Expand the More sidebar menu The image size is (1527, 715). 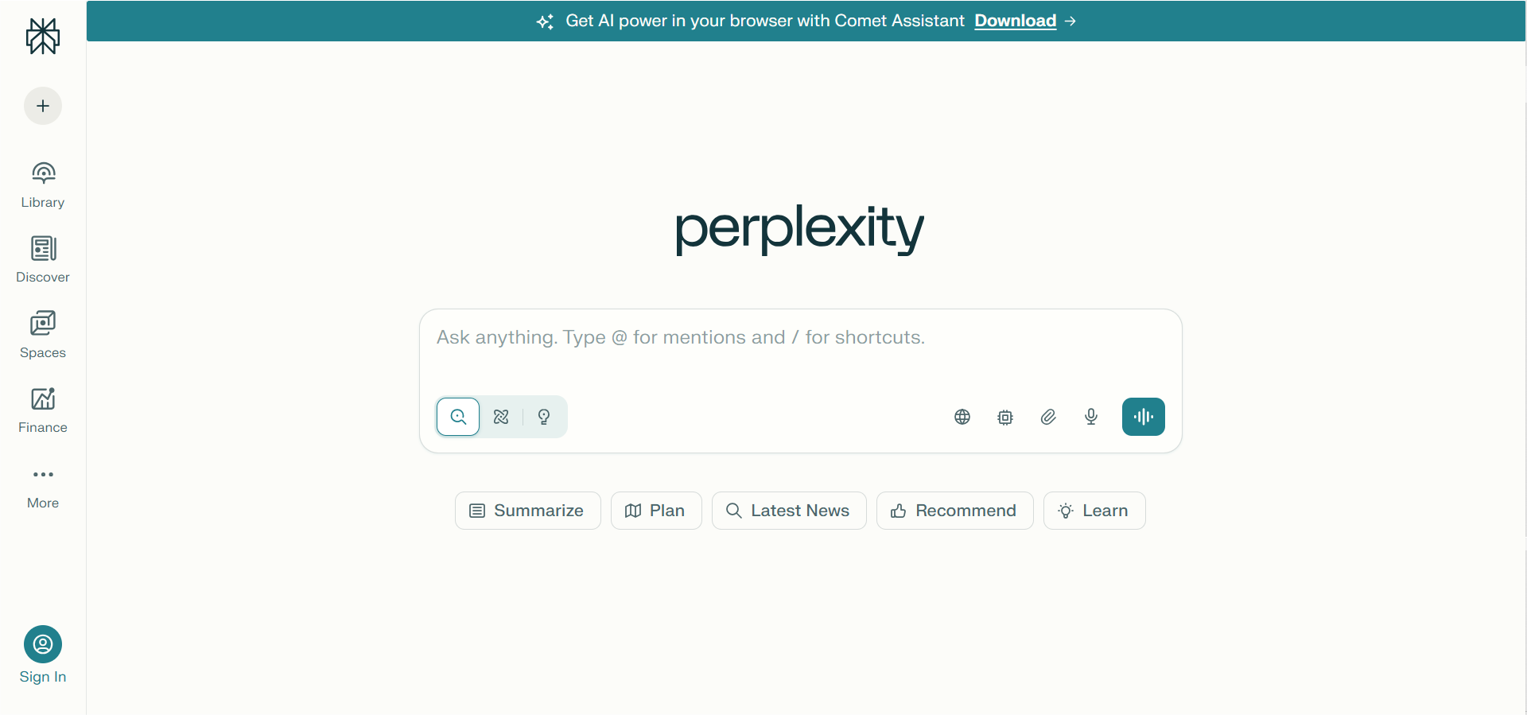point(43,485)
